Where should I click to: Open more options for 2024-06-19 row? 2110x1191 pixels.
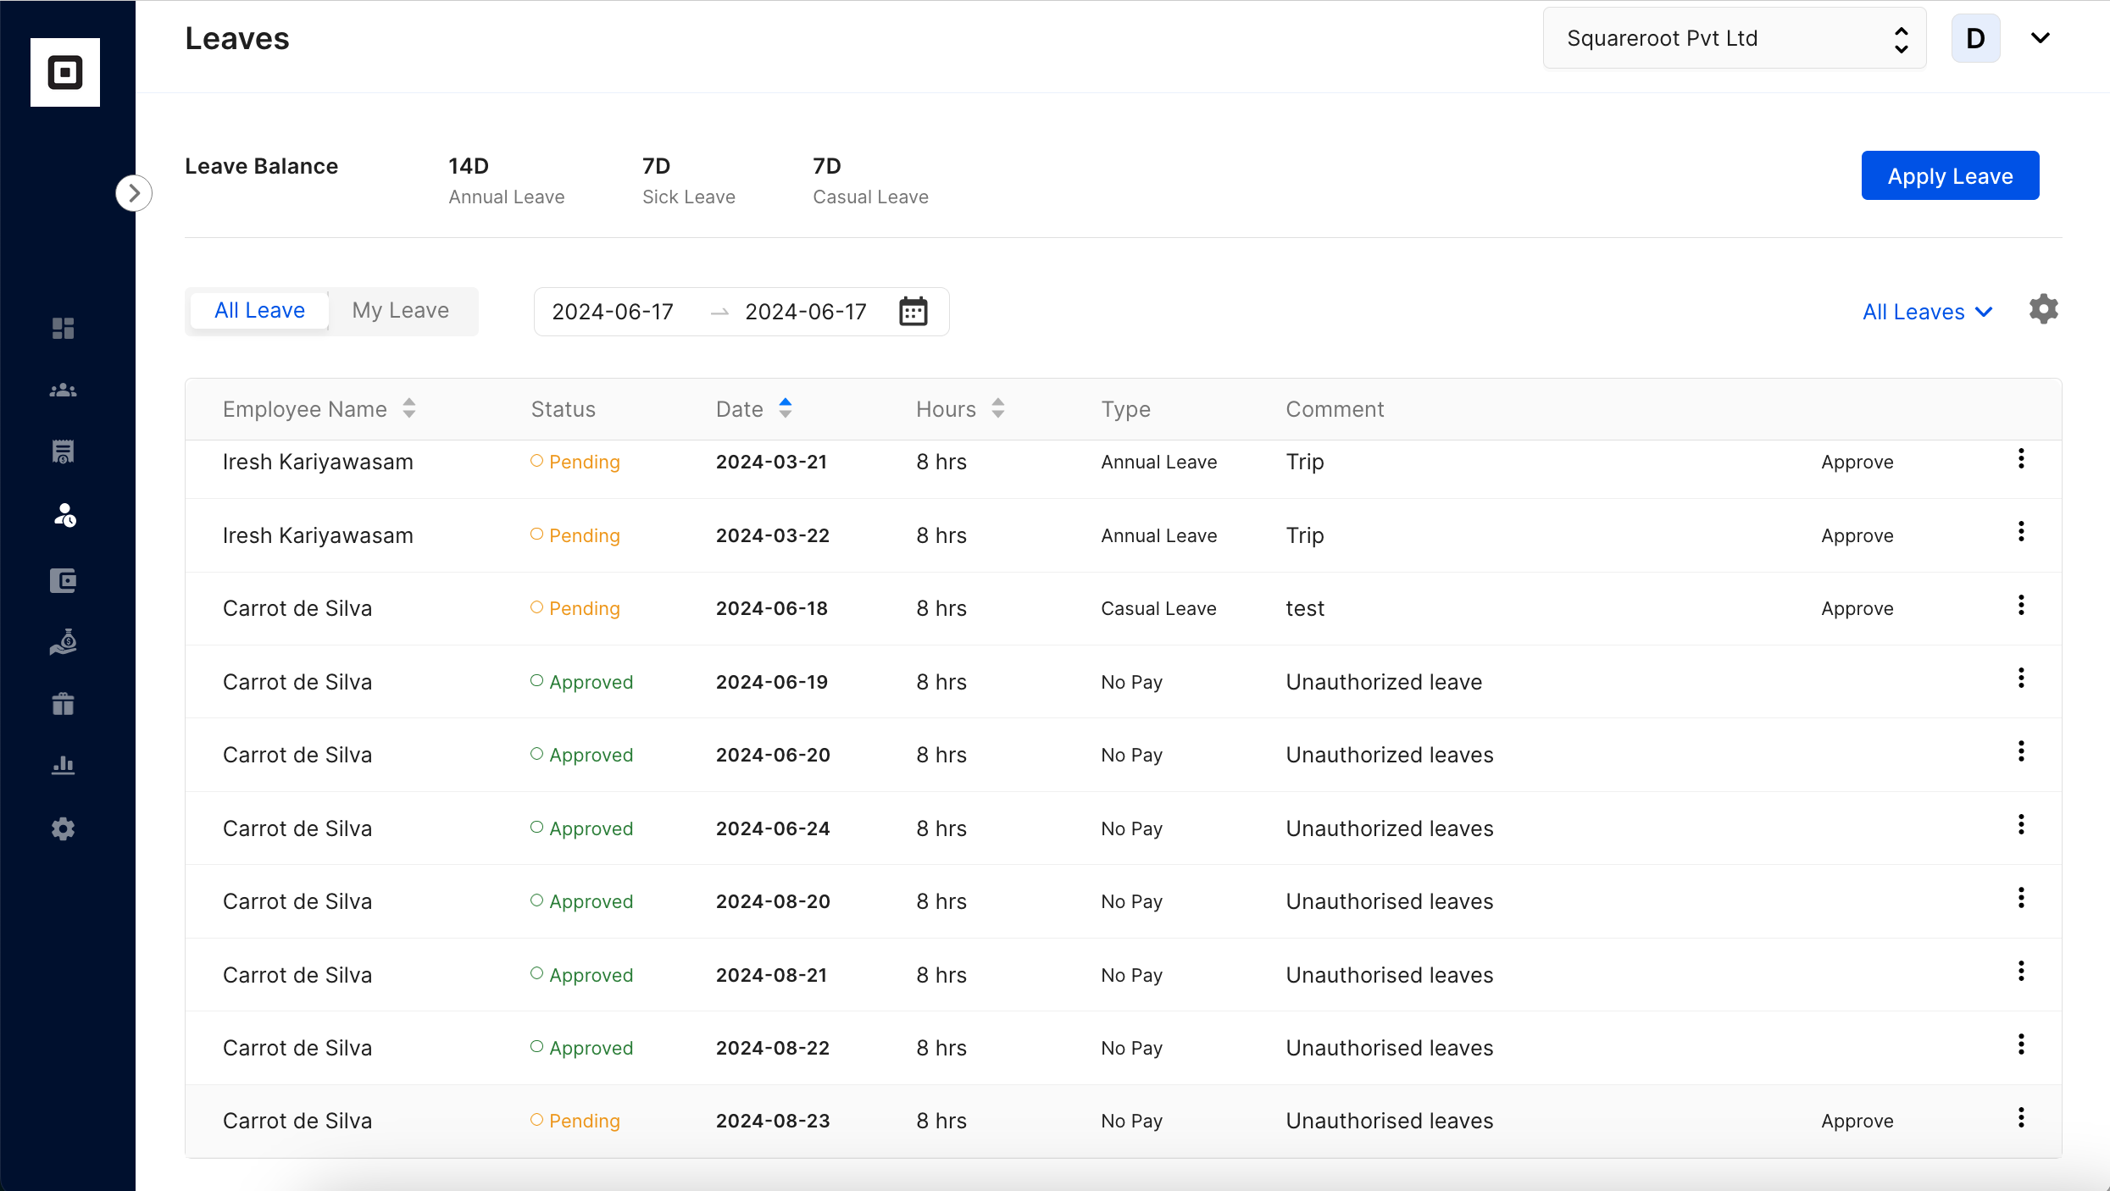[x=2021, y=678]
